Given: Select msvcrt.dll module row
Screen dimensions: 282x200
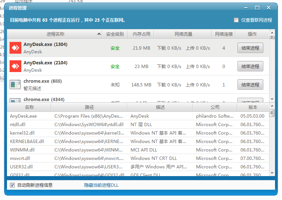Looking at the screenshot, I should (138, 158).
